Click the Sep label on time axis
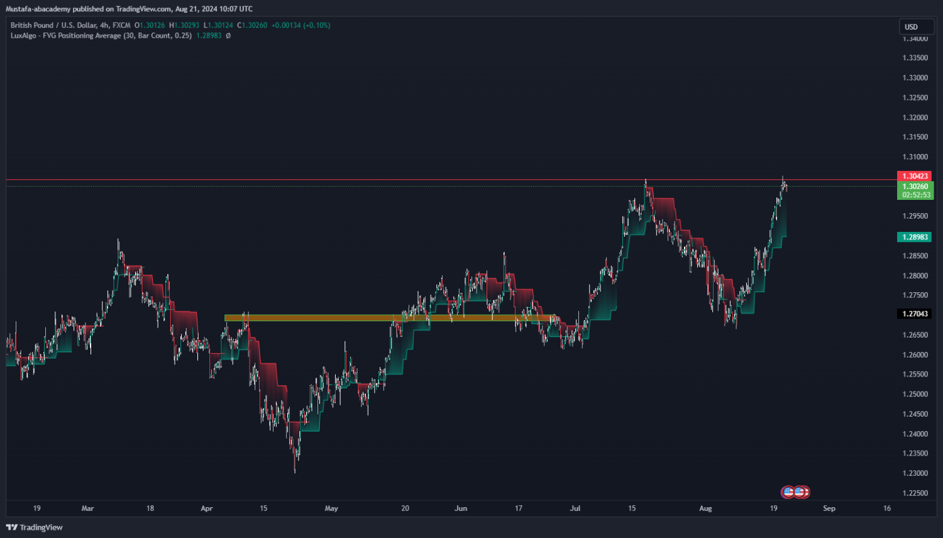 tap(829, 508)
